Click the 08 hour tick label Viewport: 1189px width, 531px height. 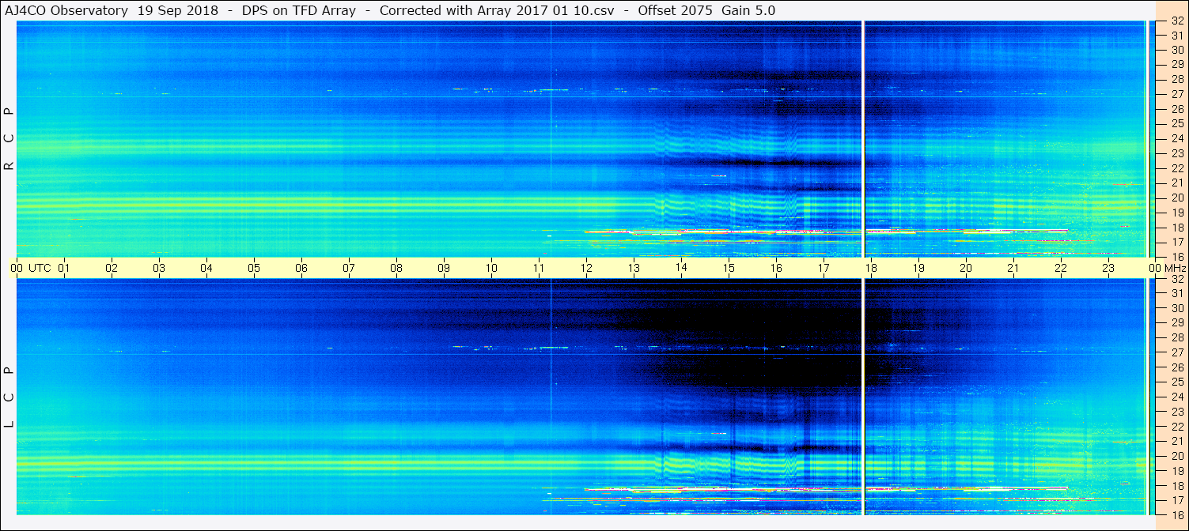[x=396, y=268]
